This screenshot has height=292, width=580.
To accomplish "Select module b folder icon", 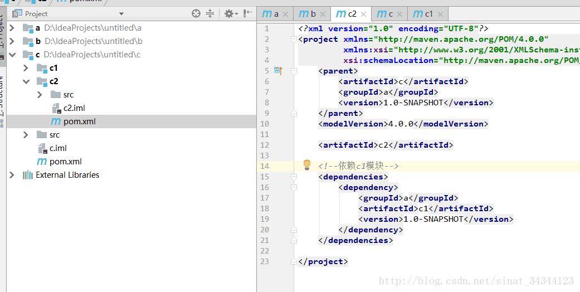I will tap(28, 41).
